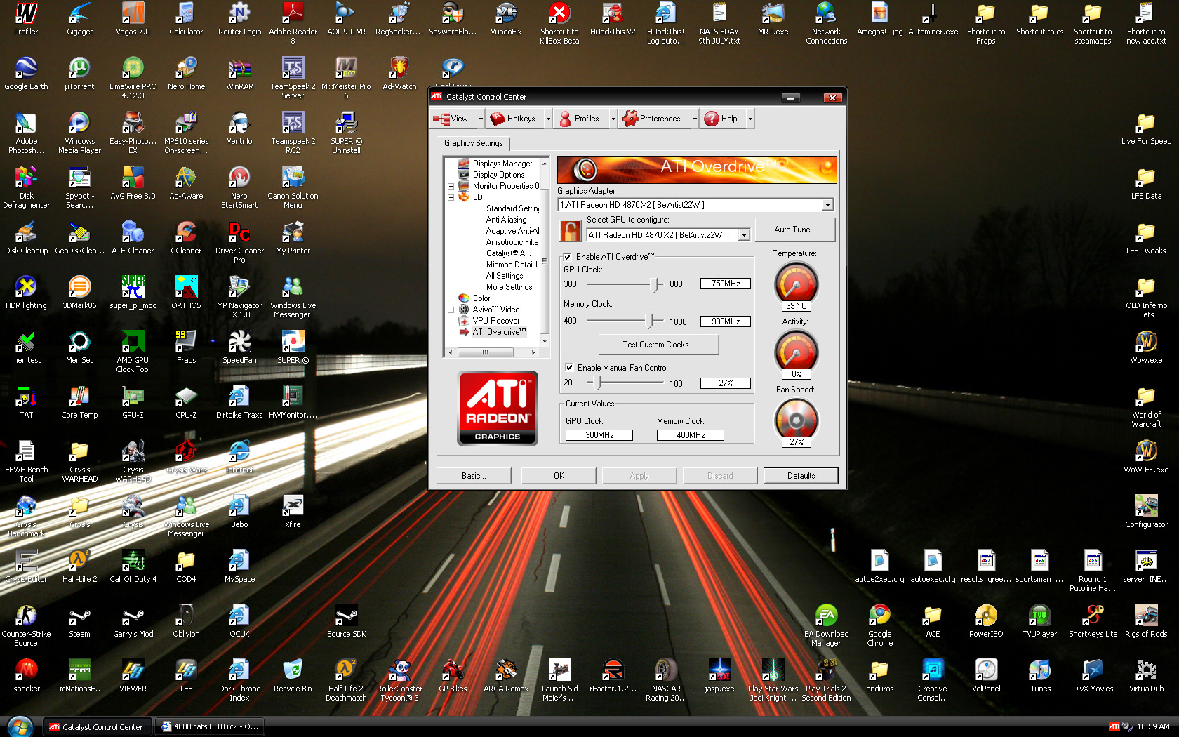1179x737 pixels.
Task: Click the Google Chrome desktop icon
Action: pyautogui.click(x=879, y=626)
